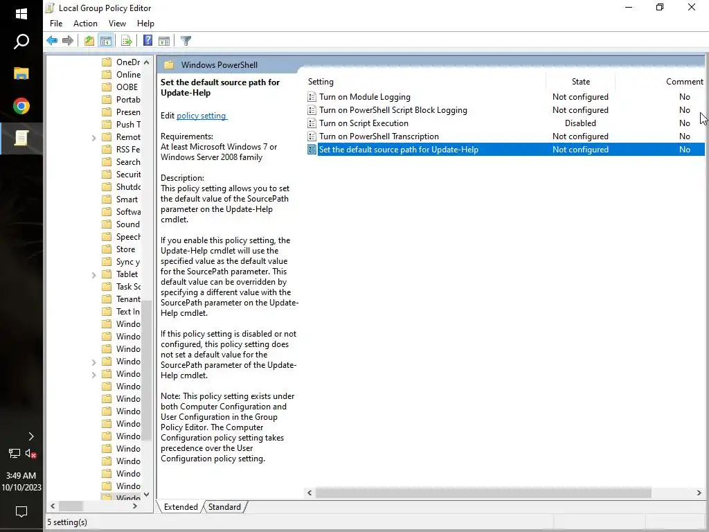Click the tree vertical scrollbar thumb
The height and width of the screenshot is (532, 709).
click(147, 371)
